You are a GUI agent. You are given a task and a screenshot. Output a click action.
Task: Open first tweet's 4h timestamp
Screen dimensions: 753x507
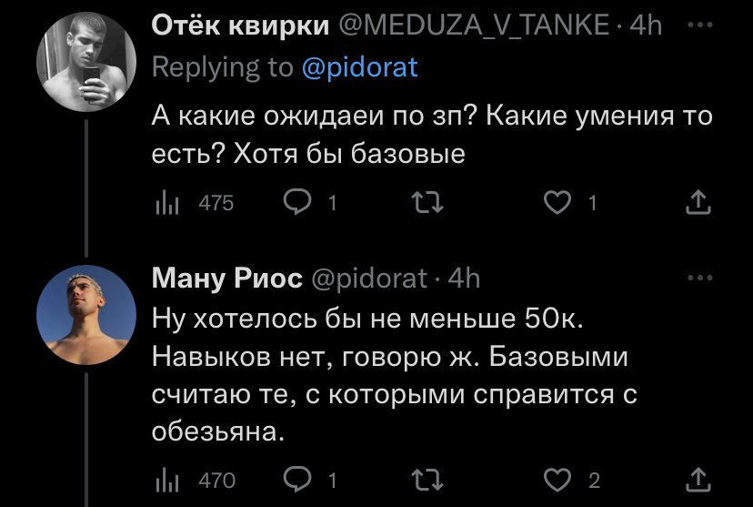(646, 25)
